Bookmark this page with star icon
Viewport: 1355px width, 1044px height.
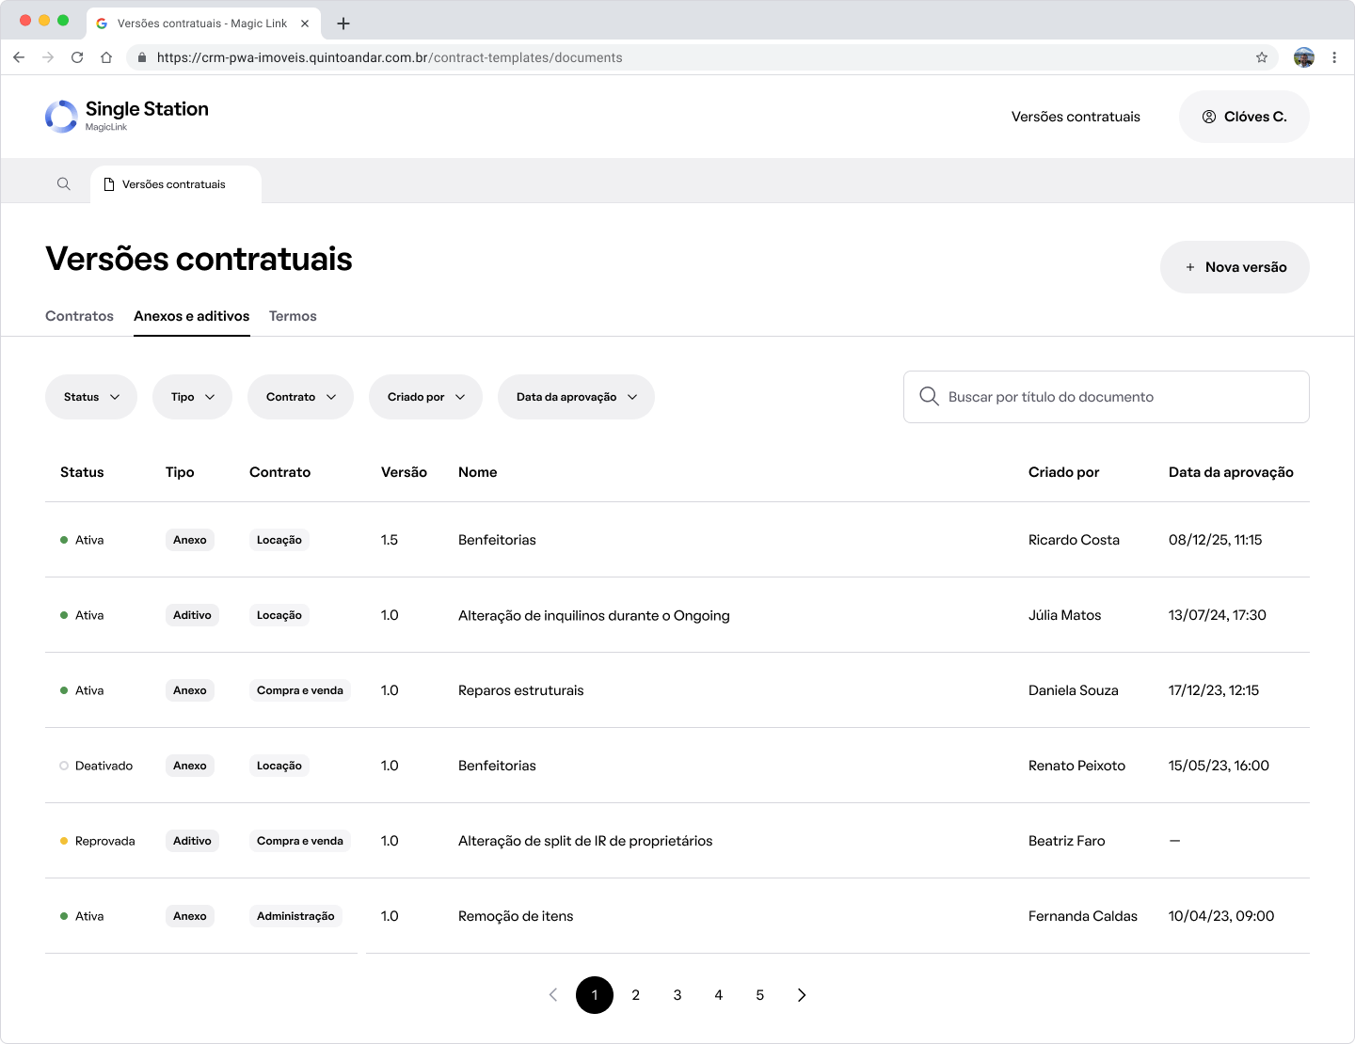(1262, 57)
